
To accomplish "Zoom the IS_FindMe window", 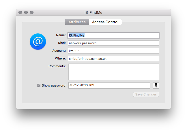I will coord(32,12).
